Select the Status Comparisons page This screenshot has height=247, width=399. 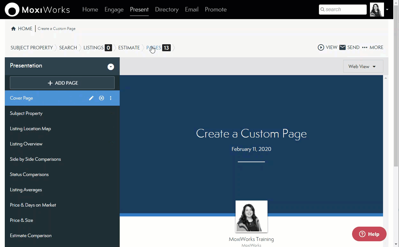tap(62, 174)
